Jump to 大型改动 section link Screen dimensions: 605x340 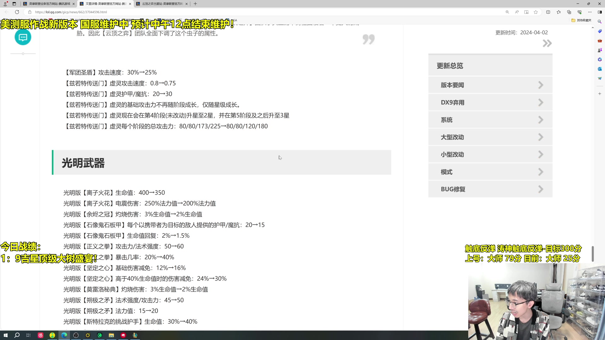[490, 137]
